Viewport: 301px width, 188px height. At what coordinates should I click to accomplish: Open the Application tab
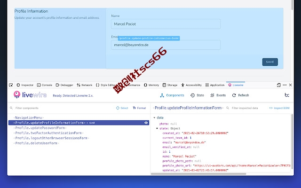pyautogui.click(x=215, y=85)
